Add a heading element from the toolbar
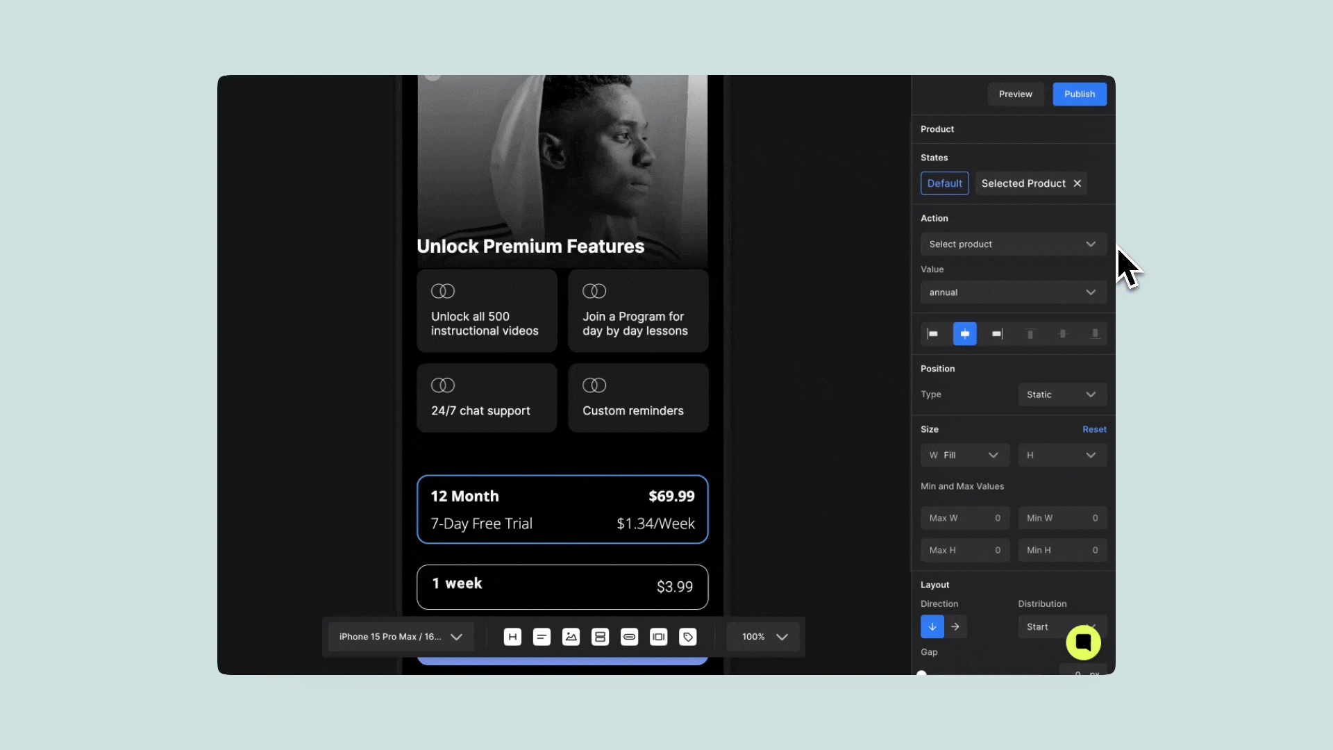This screenshot has width=1333, height=750. click(512, 637)
